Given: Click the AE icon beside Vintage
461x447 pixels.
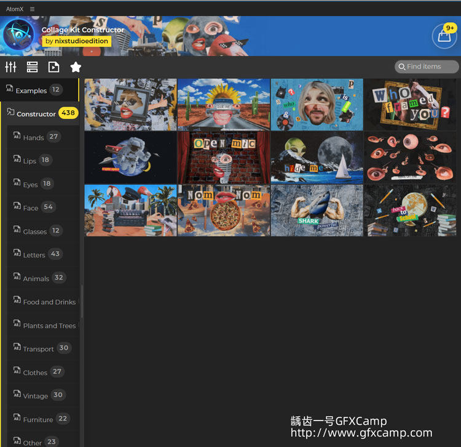Looking at the screenshot, I should pyautogui.click(x=17, y=394).
